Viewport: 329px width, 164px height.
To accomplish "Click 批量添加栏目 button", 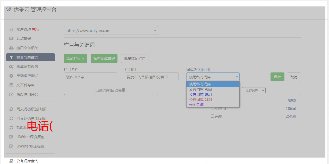I will (135, 59).
